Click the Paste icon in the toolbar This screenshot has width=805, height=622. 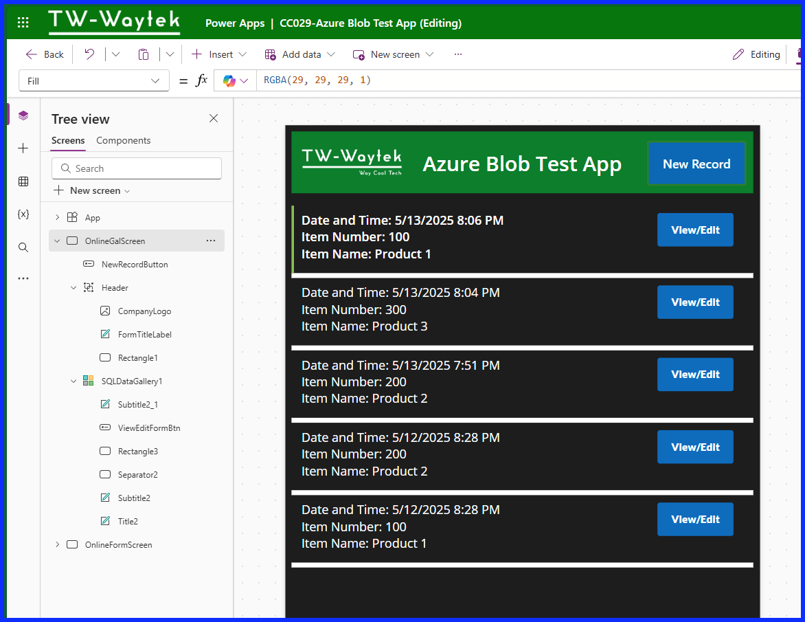pyautogui.click(x=144, y=54)
